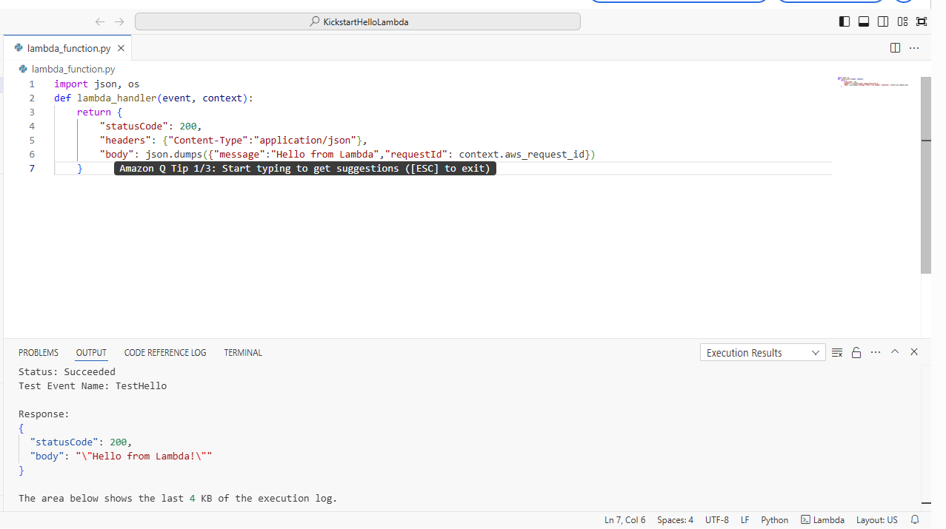This screenshot has width=946, height=529.
Task: Click 'Status: Succeeded' output line
Action: [67, 372]
